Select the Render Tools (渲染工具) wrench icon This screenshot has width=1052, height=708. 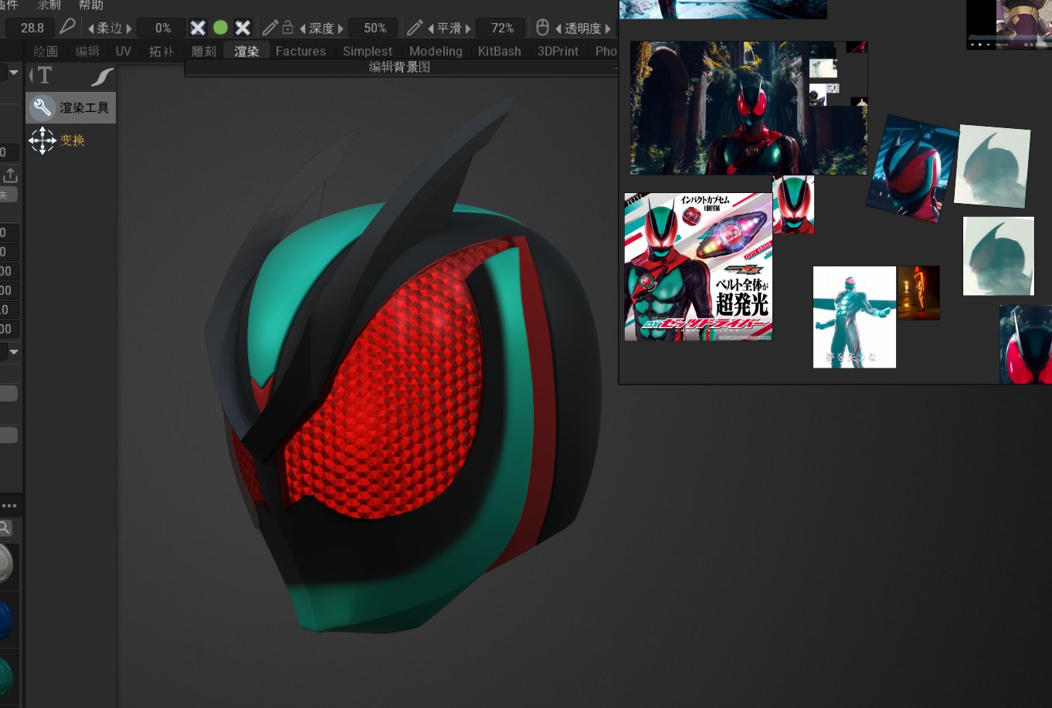tap(42, 108)
